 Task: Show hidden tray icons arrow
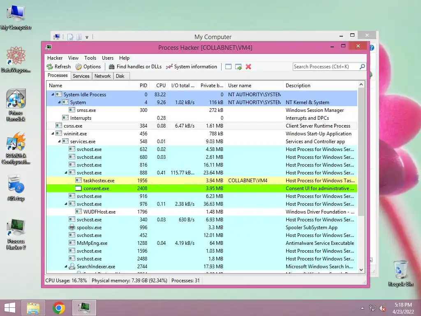(362, 308)
